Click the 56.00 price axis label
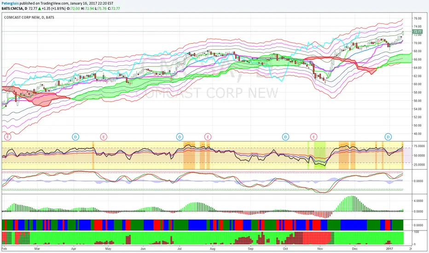 [x=417, y=101]
